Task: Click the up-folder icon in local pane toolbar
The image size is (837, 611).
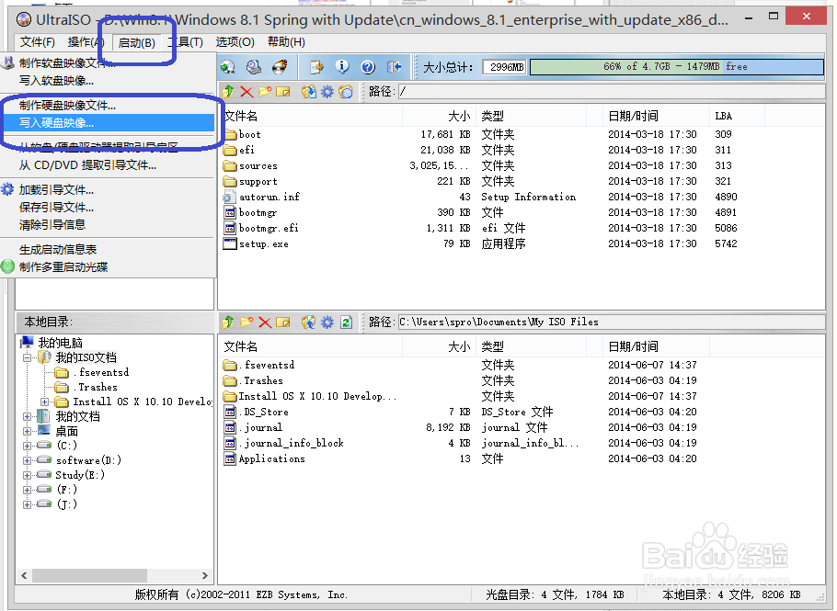Action: [228, 322]
